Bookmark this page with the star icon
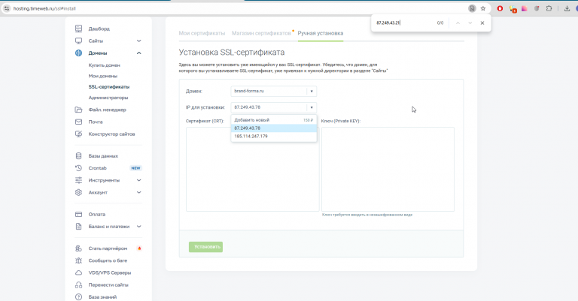 483,8
